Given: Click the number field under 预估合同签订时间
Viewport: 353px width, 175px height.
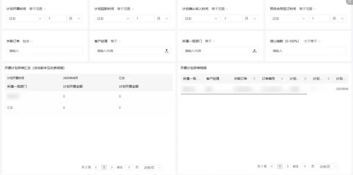Looking at the screenshot, I should [320, 19].
